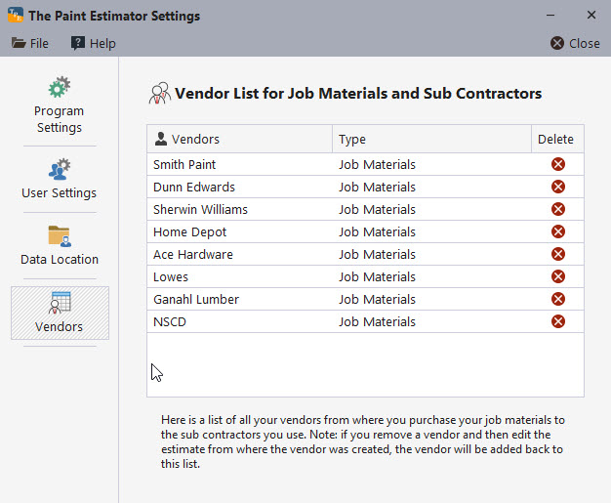611x503 pixels.
Task: Select the Ace Hardware vendor name
Action: pos(193,255)
